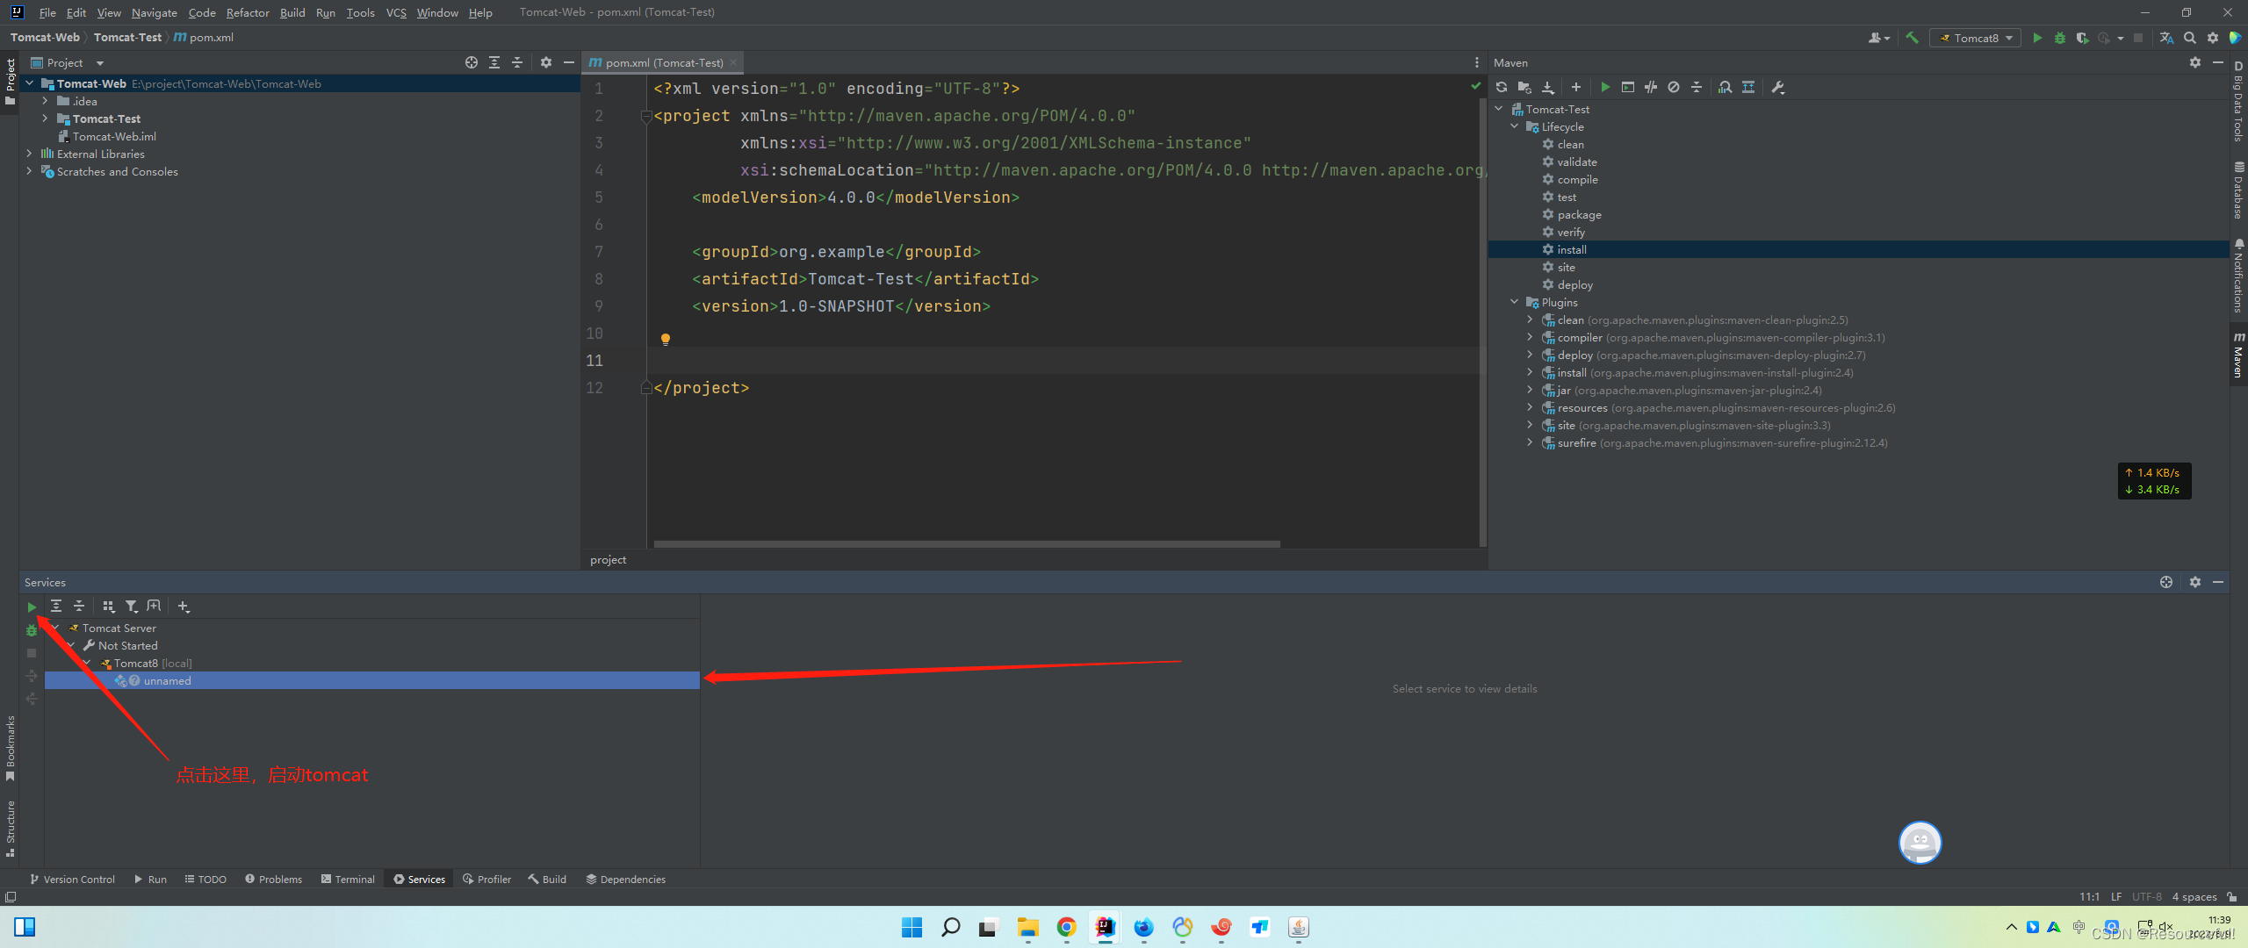The height and width of the screenshot is (948, 2248).
Task: Open the VCS menu
Action: (x=396, y=12)
